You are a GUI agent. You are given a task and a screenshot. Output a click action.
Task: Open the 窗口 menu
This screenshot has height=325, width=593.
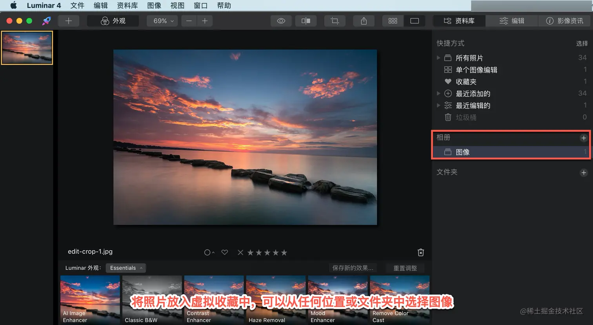[200, 5]
